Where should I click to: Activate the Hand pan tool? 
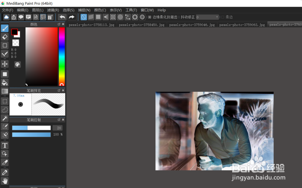[x=5, y=181]
